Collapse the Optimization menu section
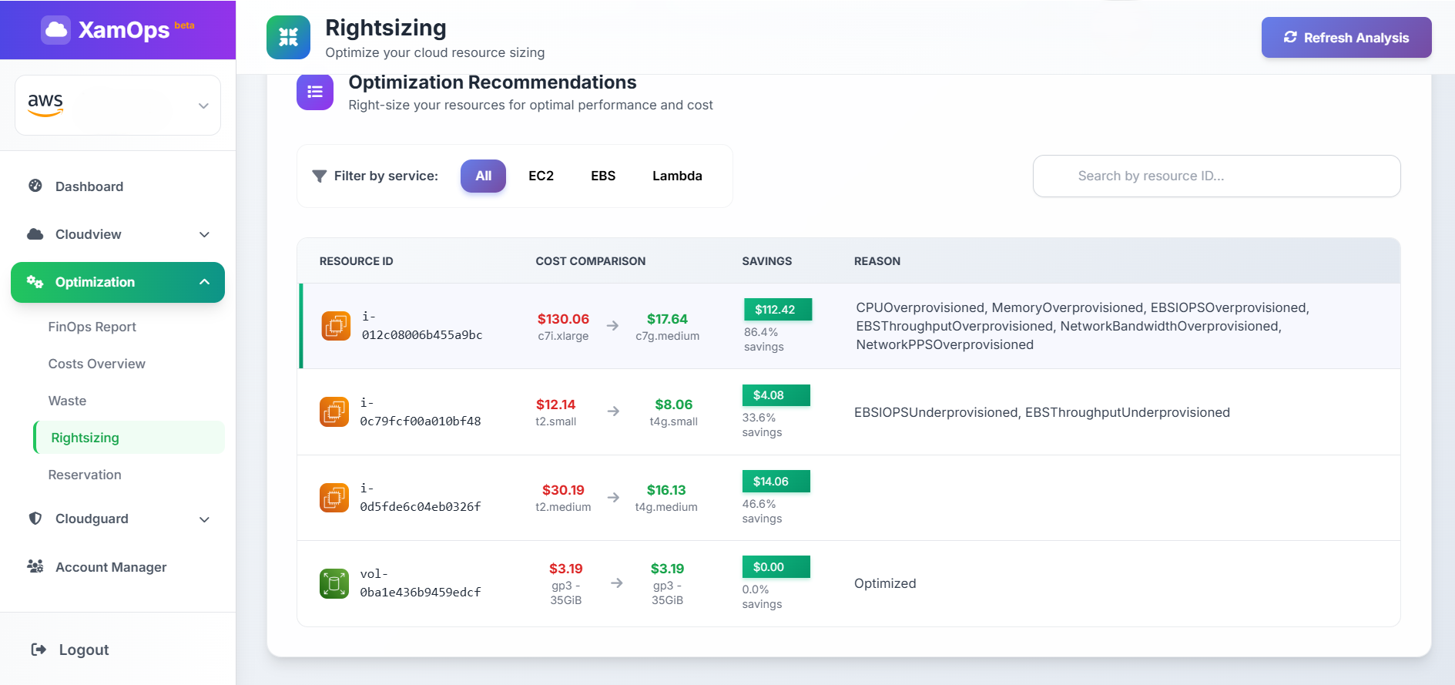The image size is (1455, 685). click(x=204, y=282)
